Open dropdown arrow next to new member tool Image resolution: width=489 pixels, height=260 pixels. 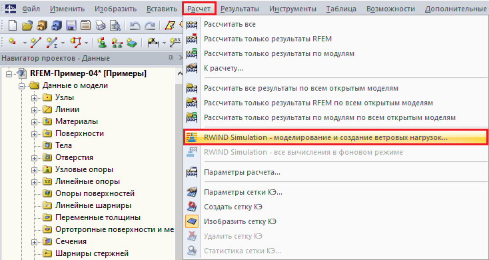pos(63,43)
